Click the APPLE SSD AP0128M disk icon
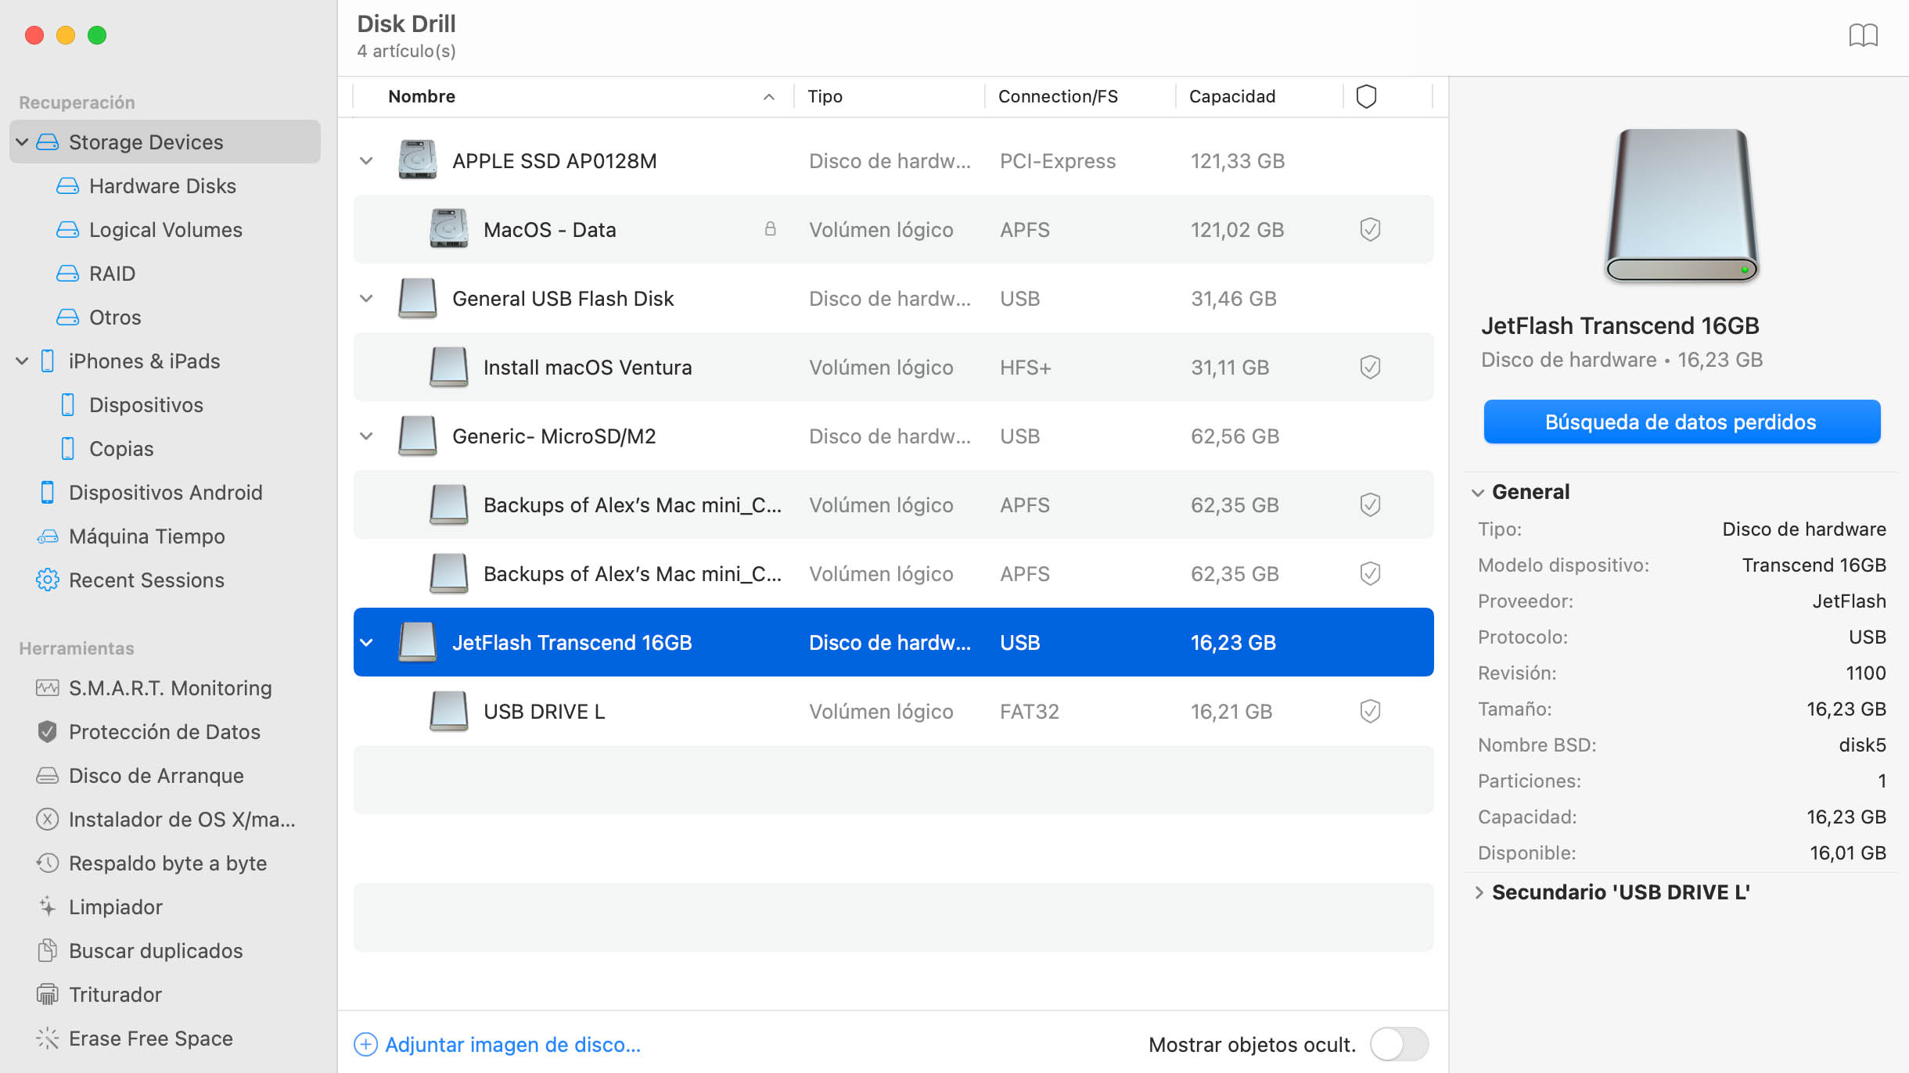The height and width of the screenshot is (1073, 1909). (x=417, y=160)
